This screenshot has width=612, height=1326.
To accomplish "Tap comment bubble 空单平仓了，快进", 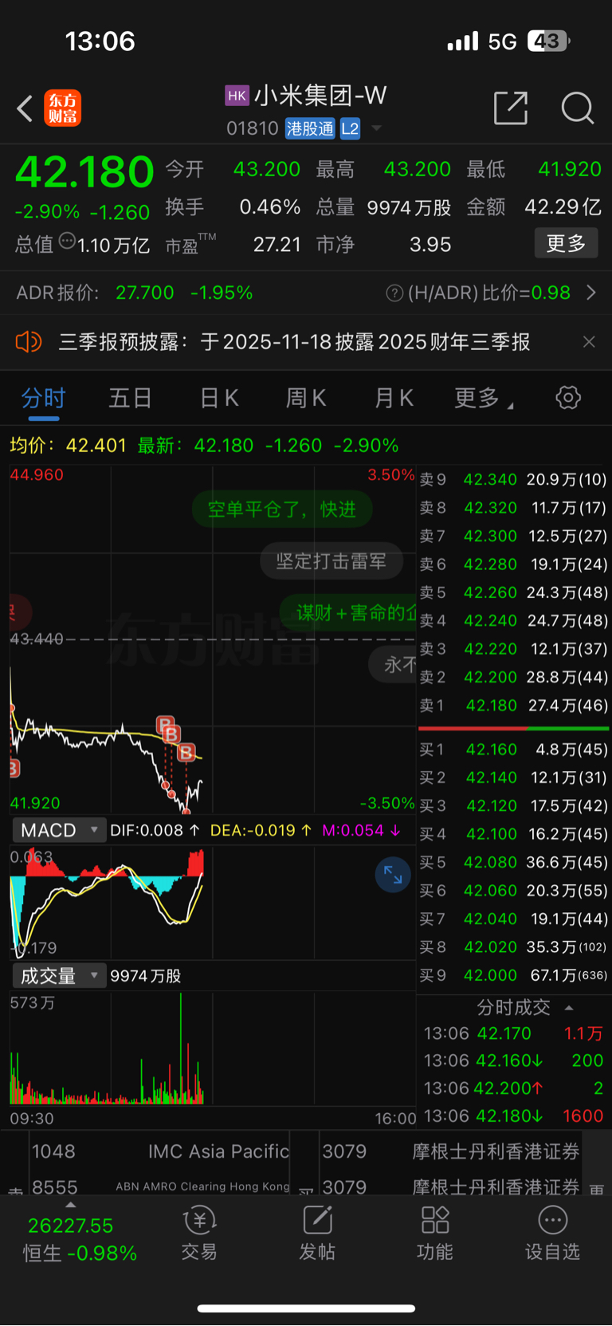I will [282, 510].
